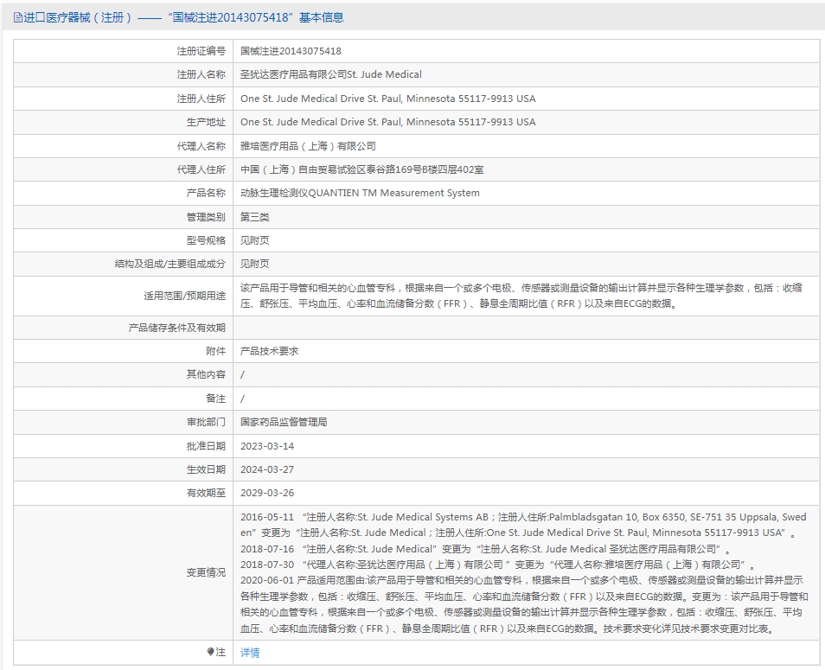
Task: Select the 代理人名称 label
Action: (x=201, y=146)
